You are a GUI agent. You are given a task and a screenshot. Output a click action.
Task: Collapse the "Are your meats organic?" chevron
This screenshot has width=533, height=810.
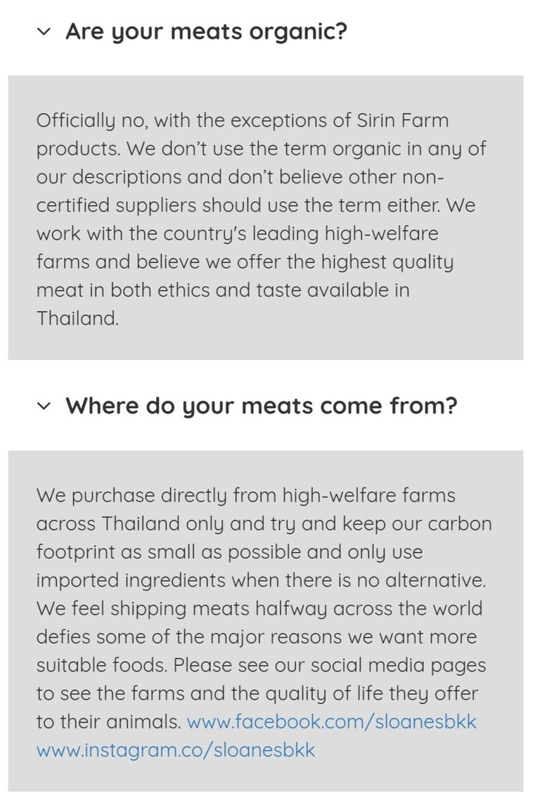click(44, 32)
